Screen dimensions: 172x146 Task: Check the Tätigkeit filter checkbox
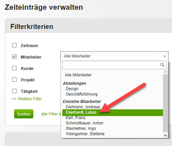click(x=14, y=91)
